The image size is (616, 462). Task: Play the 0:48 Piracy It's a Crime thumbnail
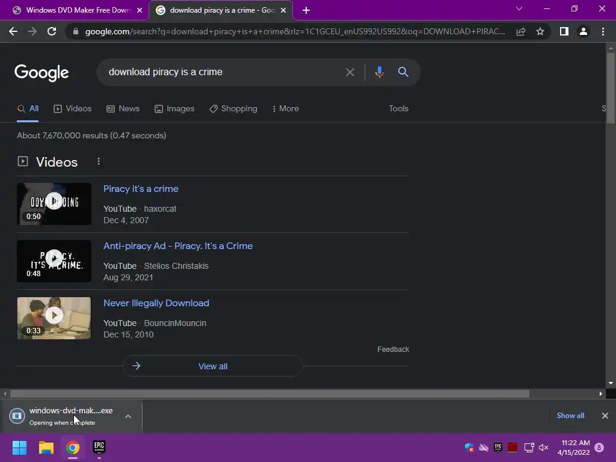(x=54, y=261)
